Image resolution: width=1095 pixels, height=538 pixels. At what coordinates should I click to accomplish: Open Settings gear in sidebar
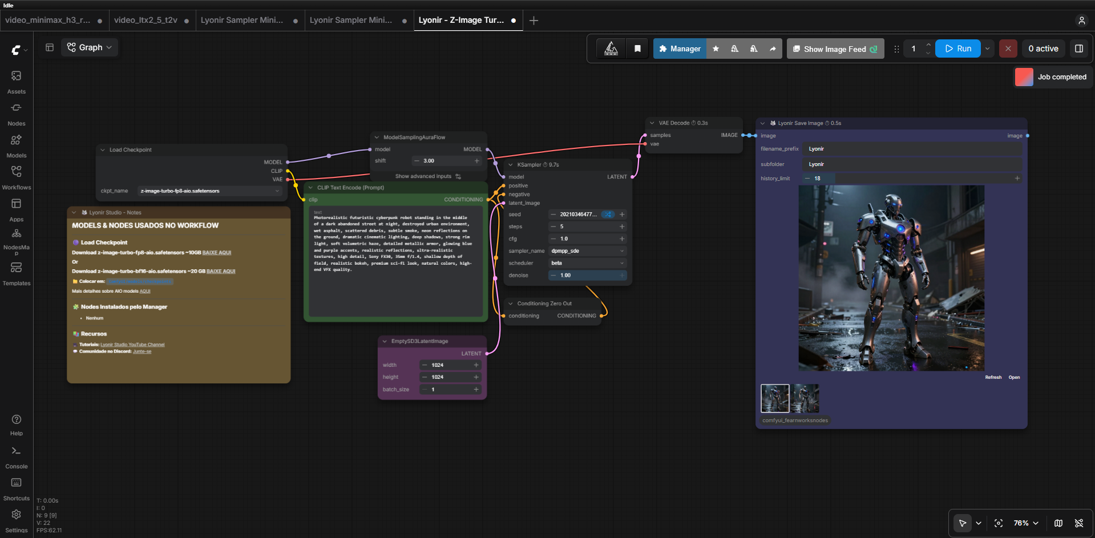coord(17,521)
